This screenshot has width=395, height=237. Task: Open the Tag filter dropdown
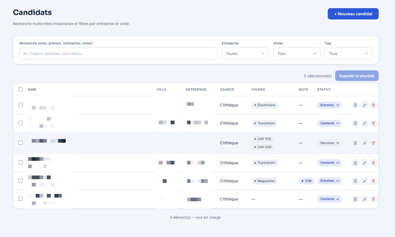click(x=348, y=54)
